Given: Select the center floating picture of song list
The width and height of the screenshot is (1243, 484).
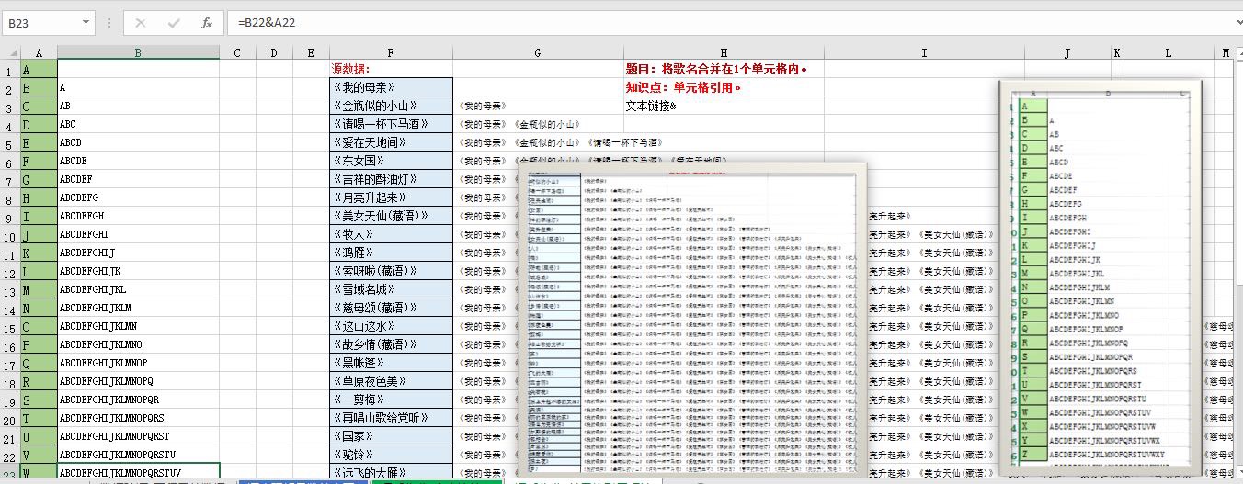Looking at the screenshot, I should click(693, 318).
